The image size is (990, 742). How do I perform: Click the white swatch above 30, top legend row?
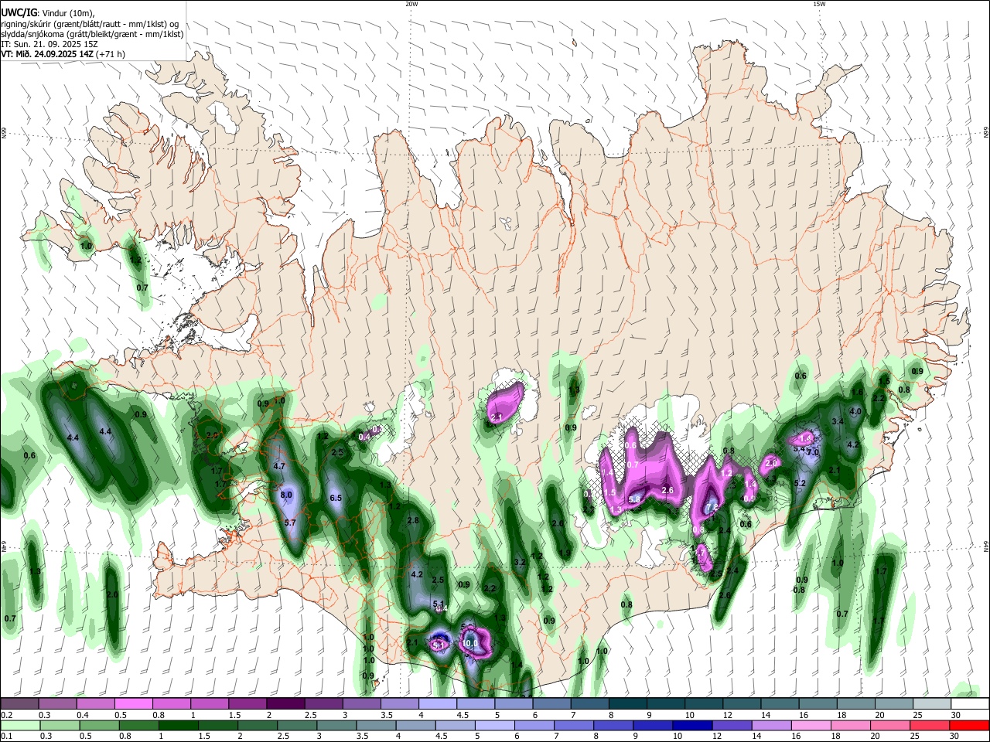(x=970, y=704)
